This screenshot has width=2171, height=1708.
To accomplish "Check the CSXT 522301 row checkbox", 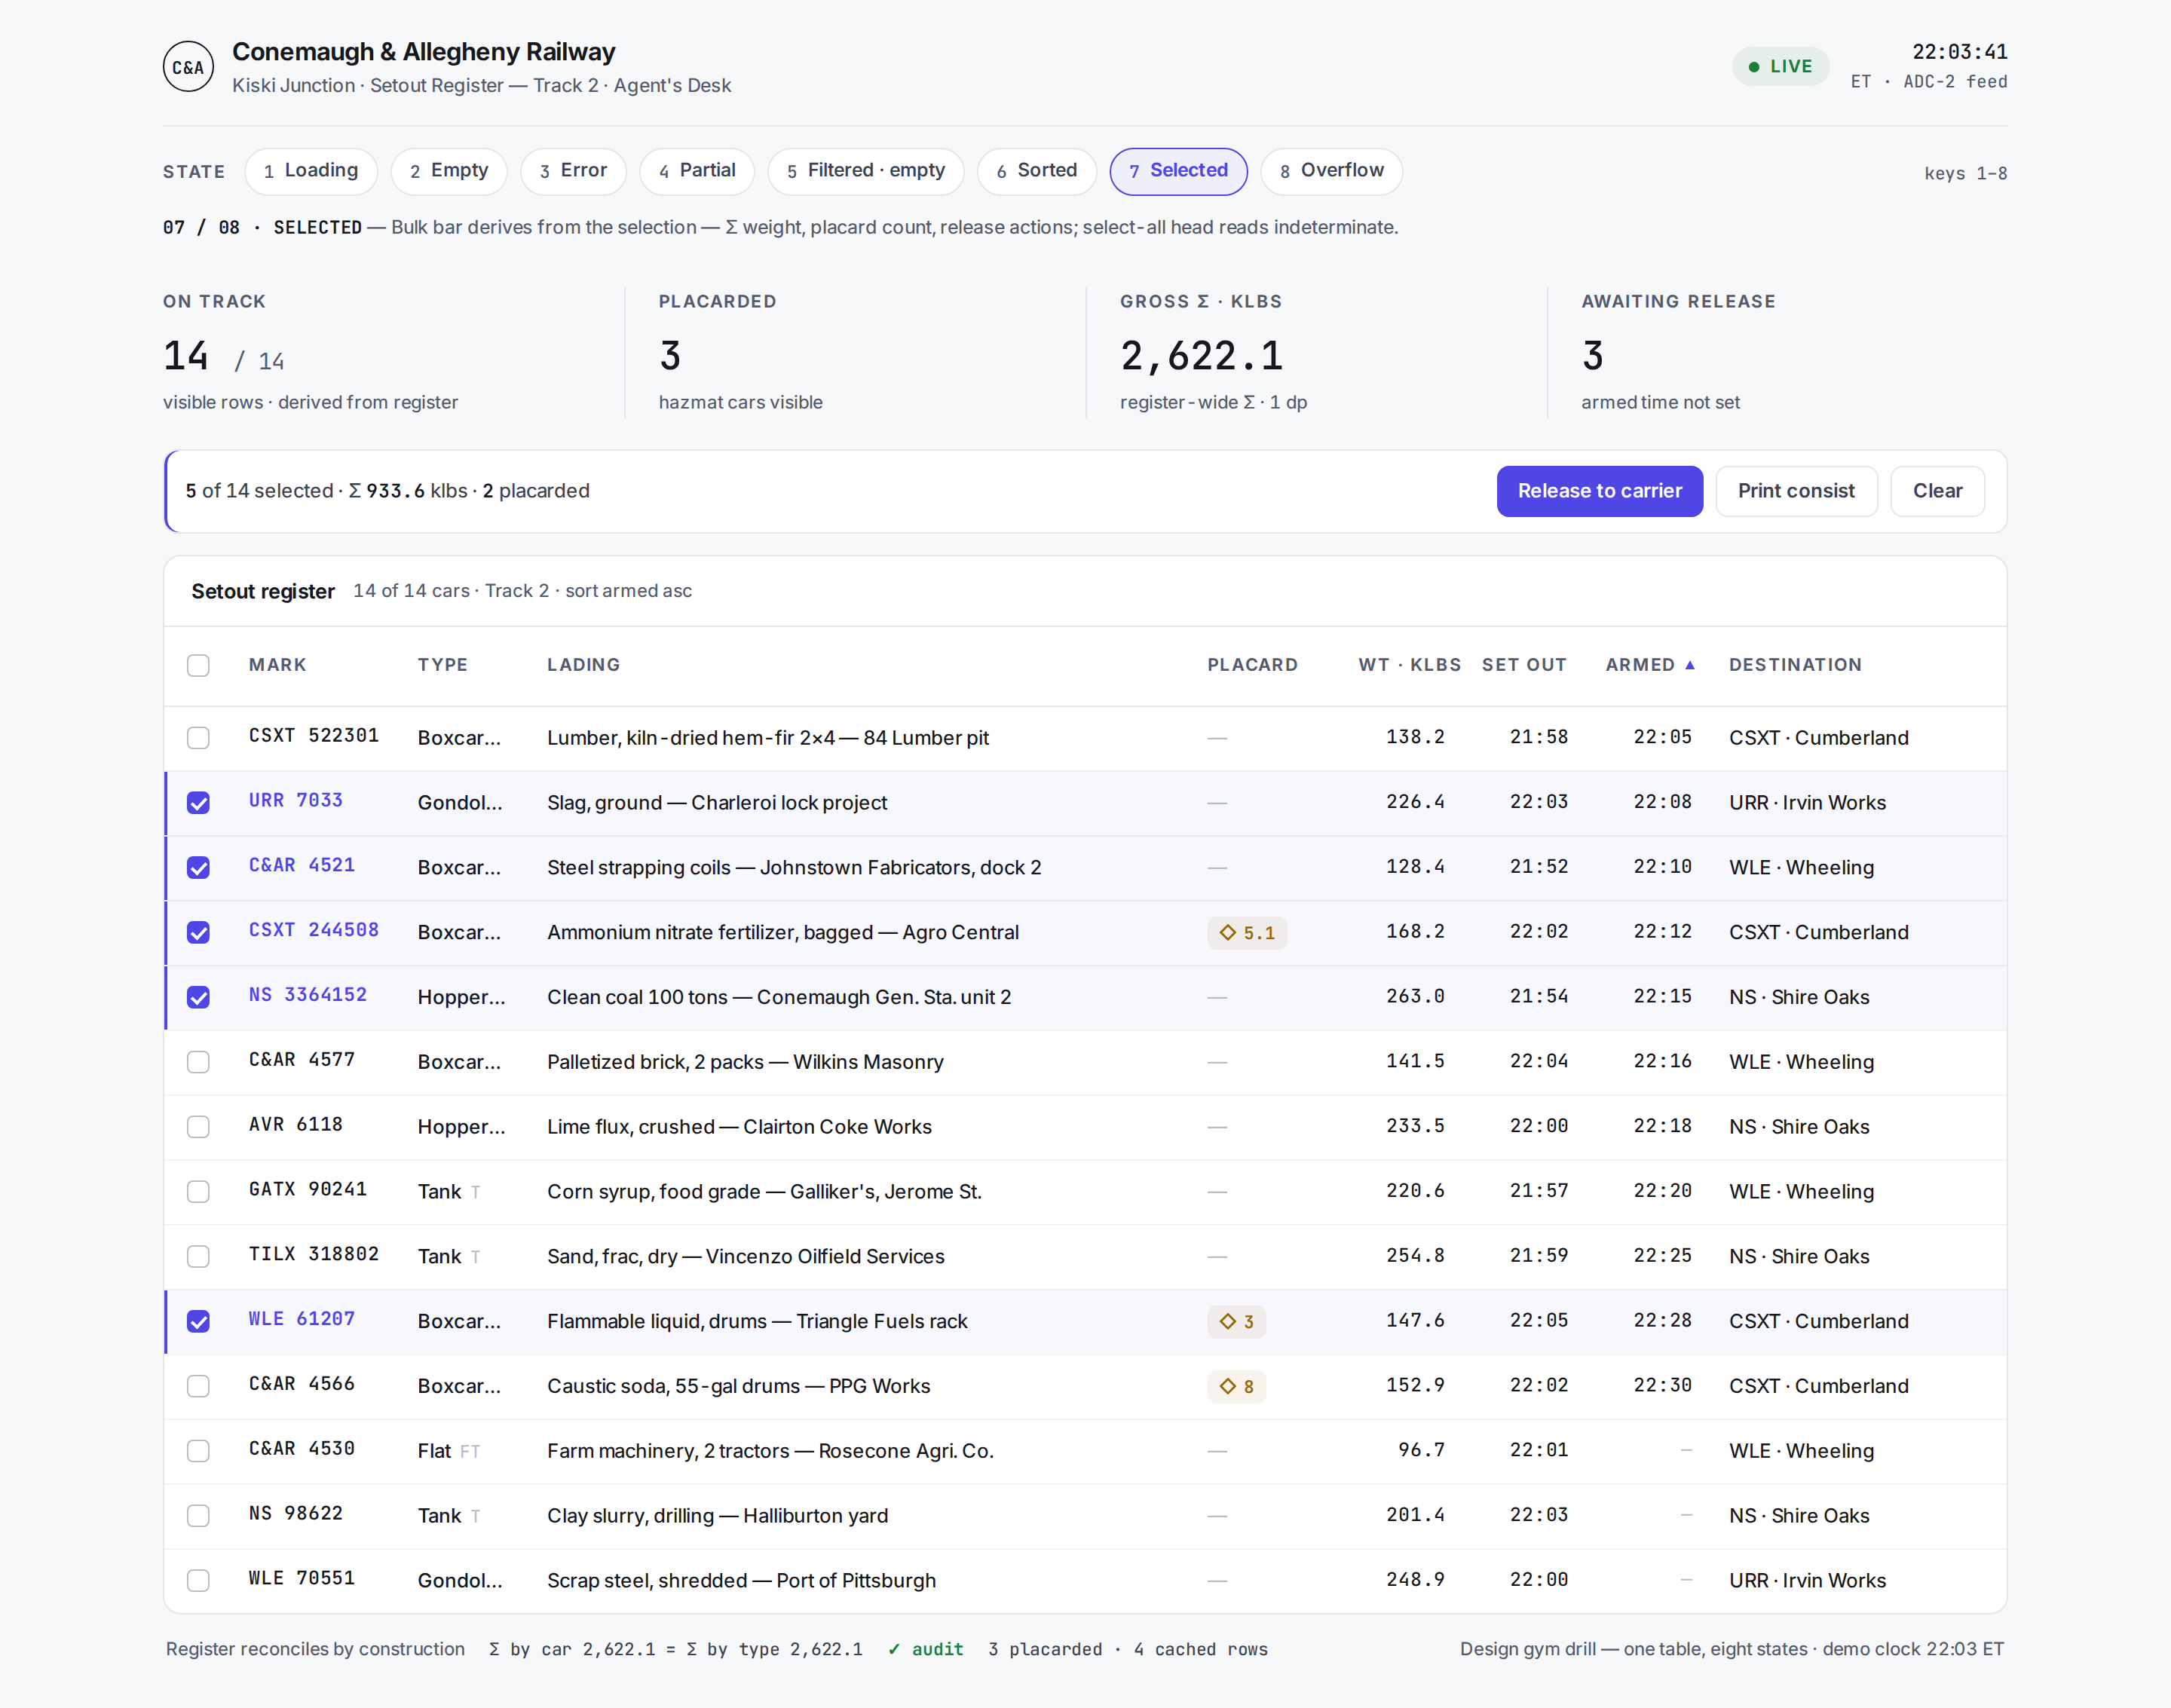I will point(198,738).
